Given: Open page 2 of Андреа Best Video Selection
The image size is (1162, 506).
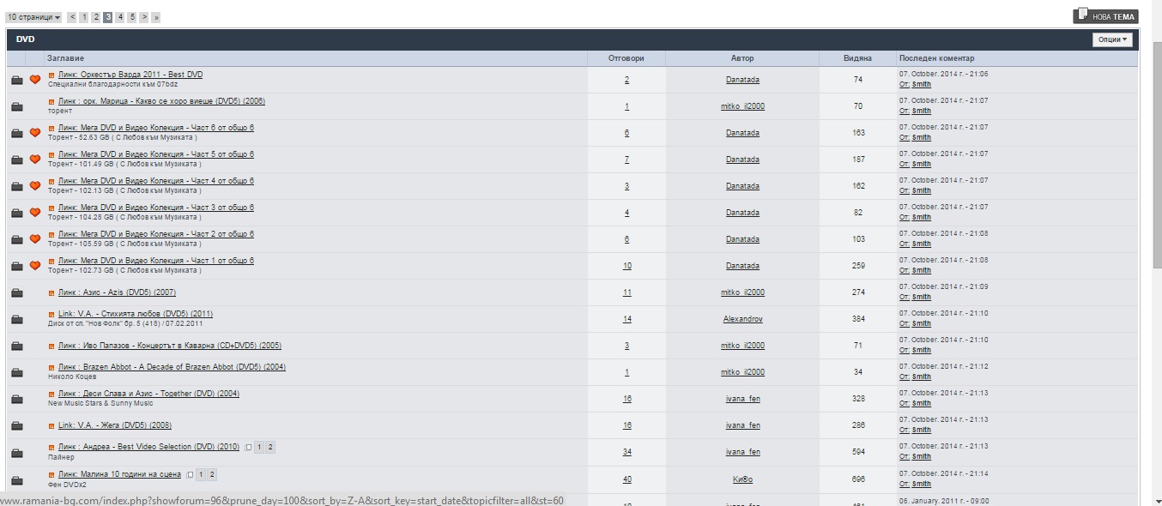Looking at the screenshot, I should pos(270,448).
